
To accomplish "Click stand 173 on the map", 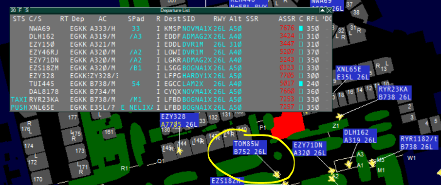I will [80, 151].
